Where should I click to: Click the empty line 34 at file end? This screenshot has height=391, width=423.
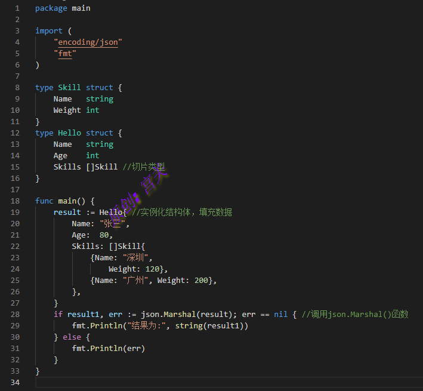179,382
